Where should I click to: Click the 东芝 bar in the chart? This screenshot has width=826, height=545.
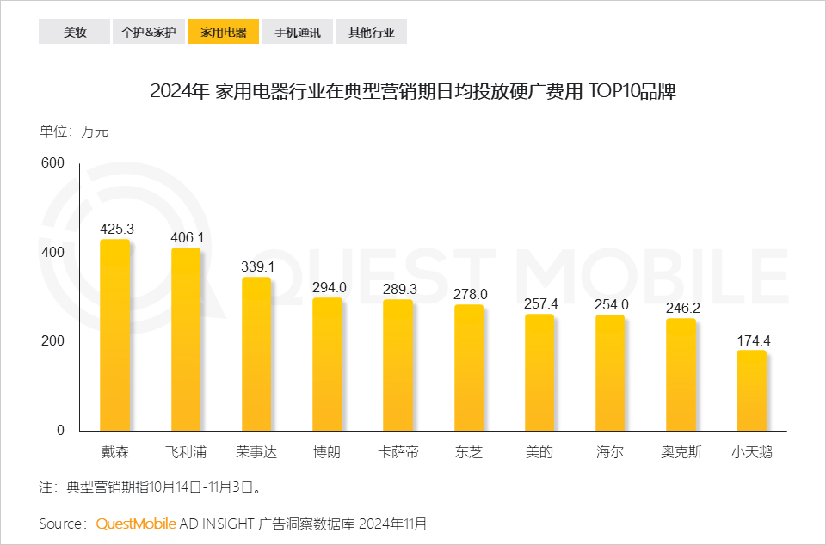pos(469,368)
